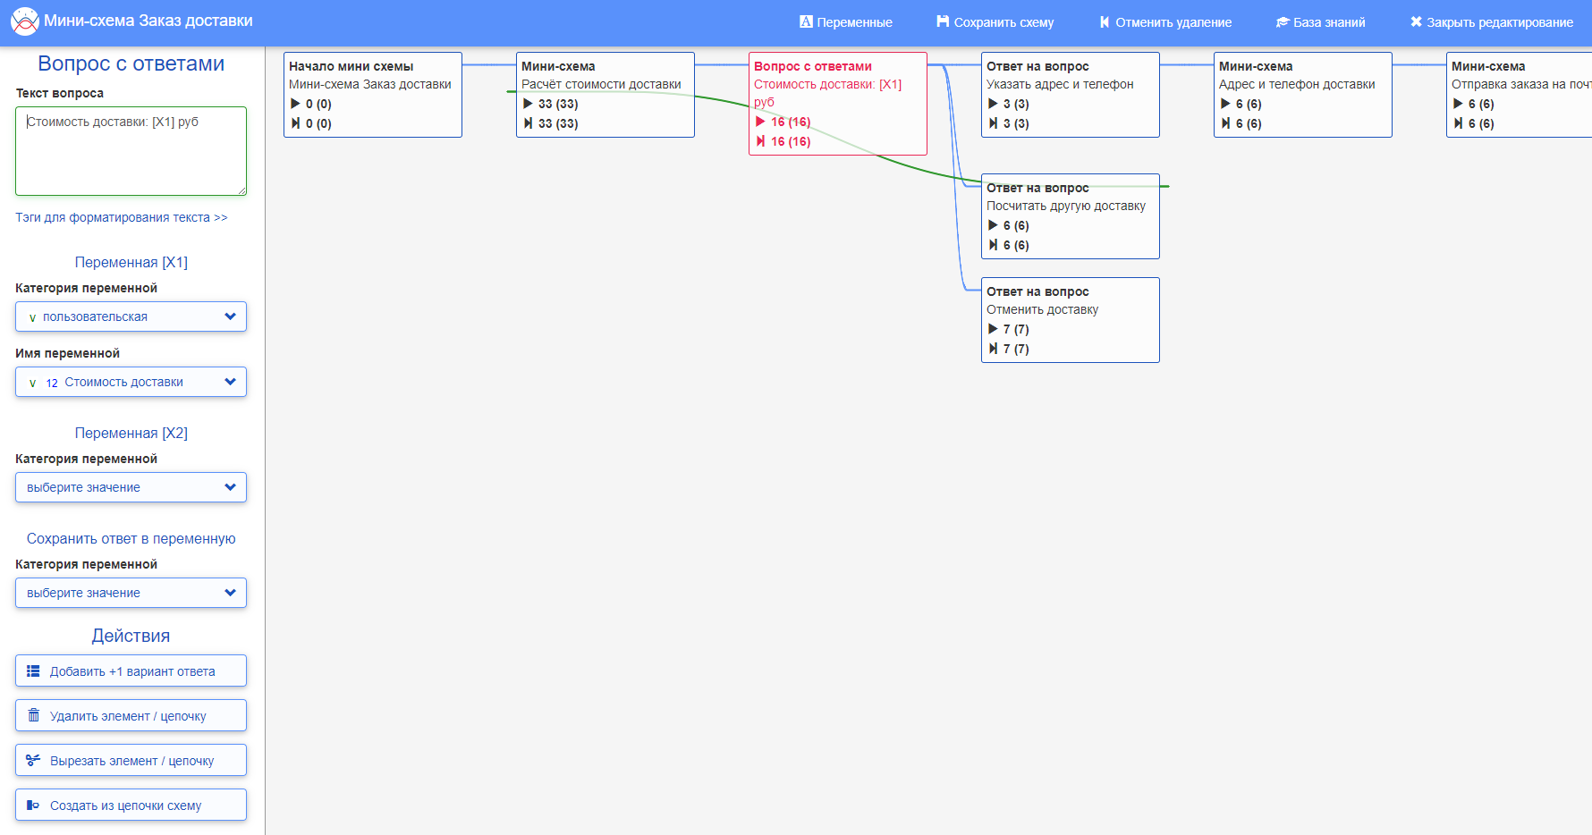The height and width of the screenshot is (835, 1592).
Task: Open the X1 category dropdown пользовательская
Action: pyautogui.click(x=131, y=316)
